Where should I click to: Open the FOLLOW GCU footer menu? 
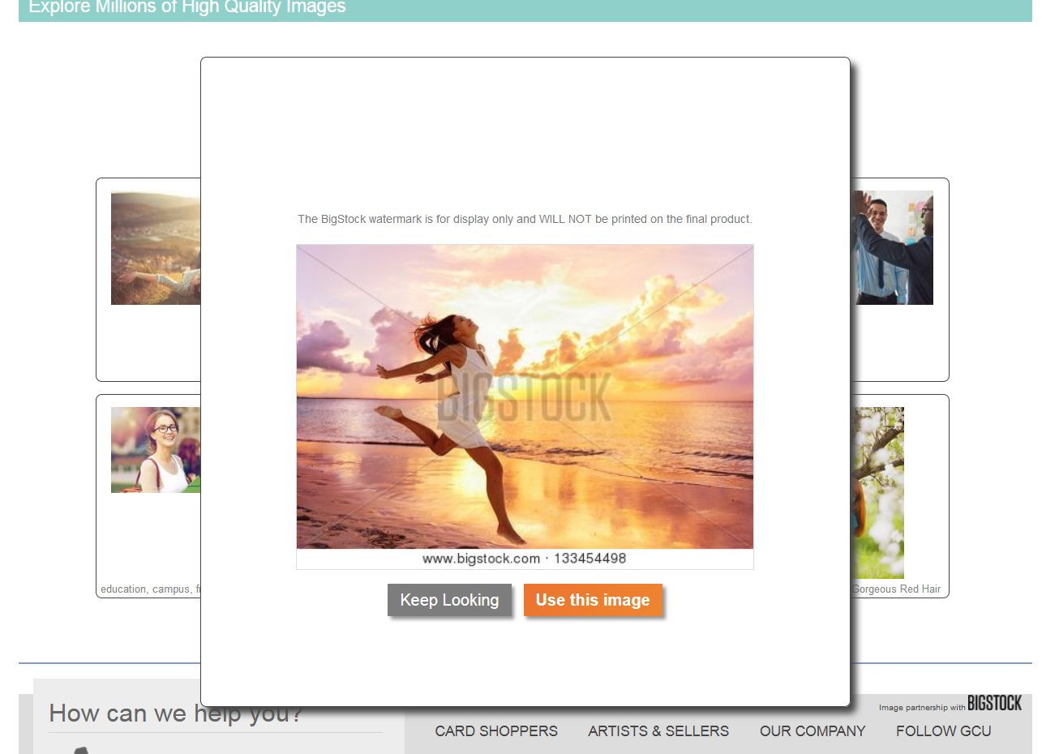943,730
